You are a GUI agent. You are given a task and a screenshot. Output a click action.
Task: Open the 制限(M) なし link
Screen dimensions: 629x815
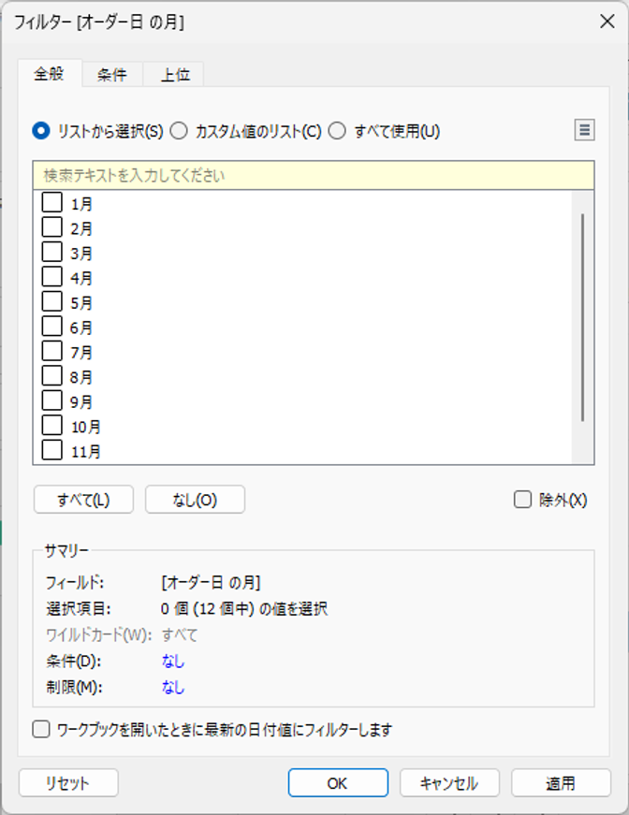[173, 687]
